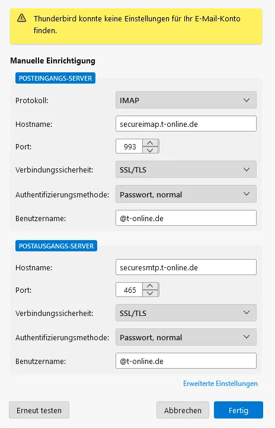Screen dimensions: 275x428
Task: Open outgoing Authentifizierungsmethode dropdown
Action: (186, 337)
